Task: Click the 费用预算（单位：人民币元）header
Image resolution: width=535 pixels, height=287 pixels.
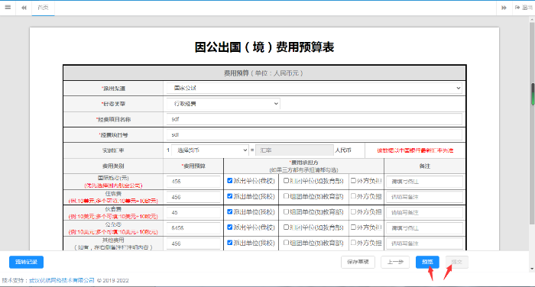Action: tap(264, 73)
